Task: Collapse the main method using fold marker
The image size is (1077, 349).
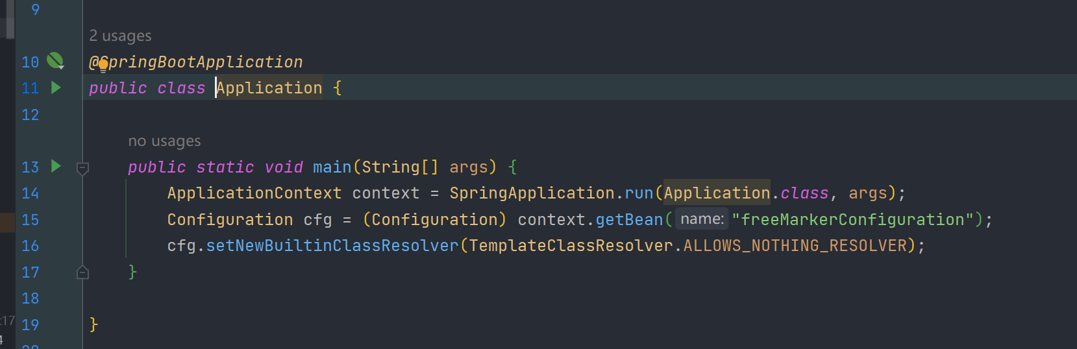Action: (82, 169)
